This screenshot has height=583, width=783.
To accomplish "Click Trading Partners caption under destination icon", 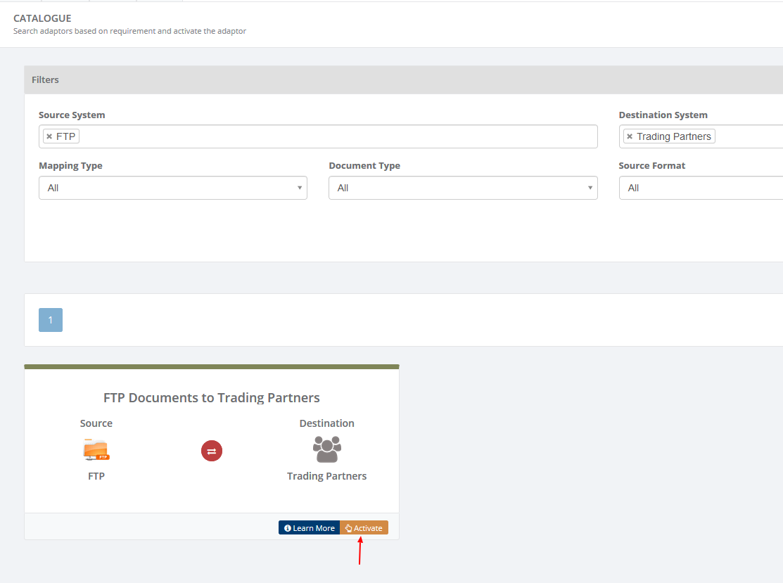I will point(327,476).
